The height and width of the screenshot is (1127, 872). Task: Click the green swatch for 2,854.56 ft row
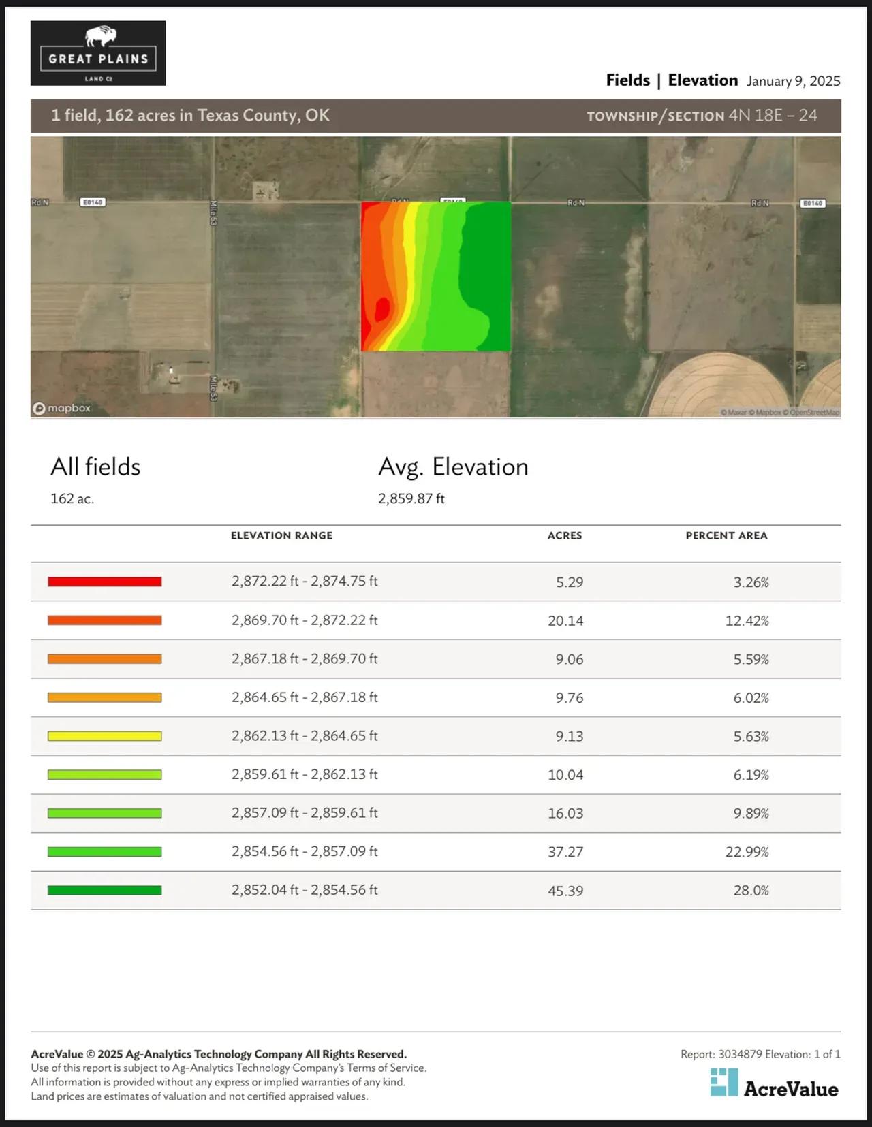[x=105, y=852]
